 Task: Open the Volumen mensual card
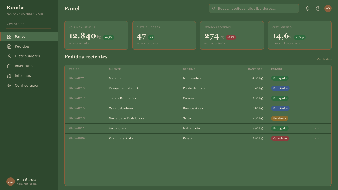[96, 35]
